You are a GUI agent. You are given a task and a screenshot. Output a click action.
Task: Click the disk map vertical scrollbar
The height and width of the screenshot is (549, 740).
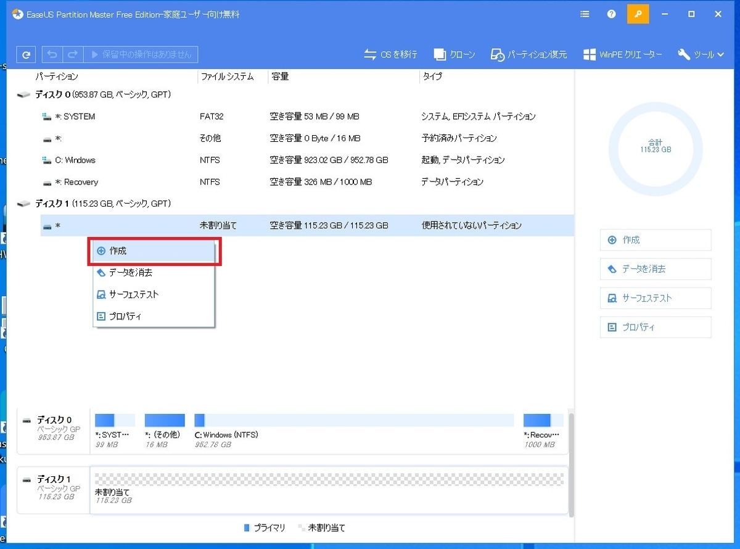(x=572, y=466)
